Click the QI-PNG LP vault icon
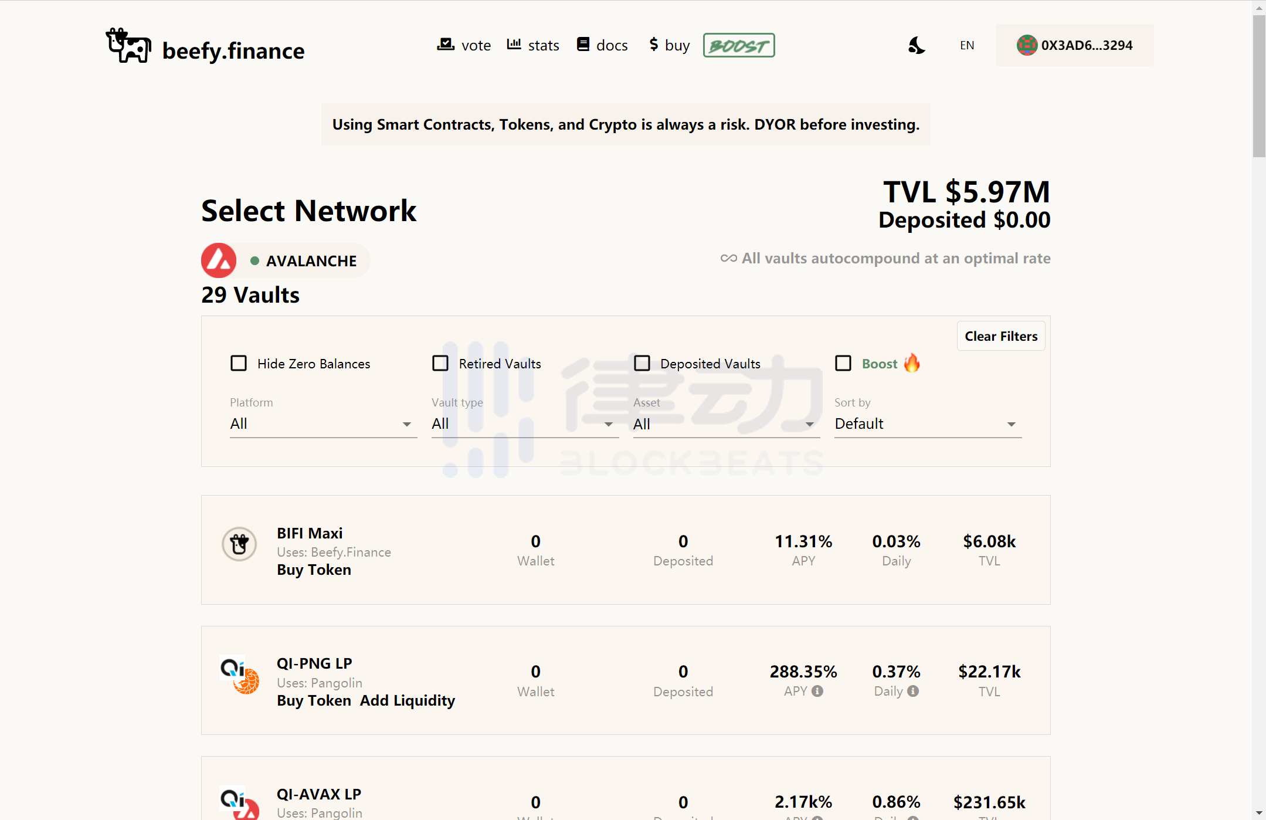The image size is (1266, 820). [x=239, y=675]
